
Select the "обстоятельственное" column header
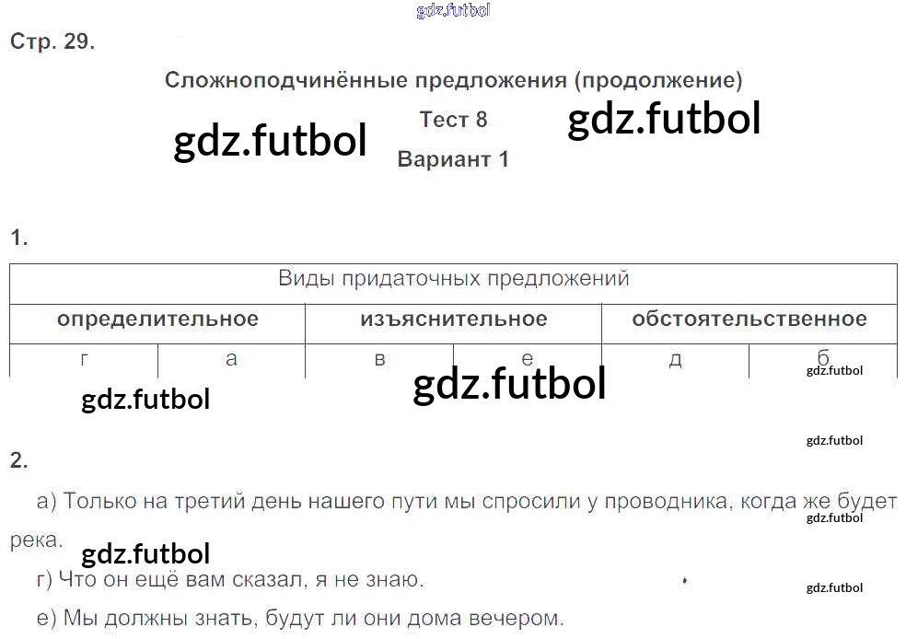[x=749, y=319]
